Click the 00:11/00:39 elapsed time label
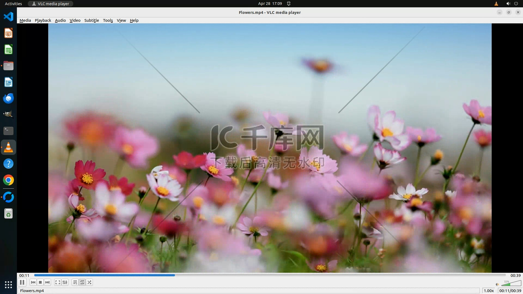This screenshot has width=523, height=294. (x=510, y=290)
